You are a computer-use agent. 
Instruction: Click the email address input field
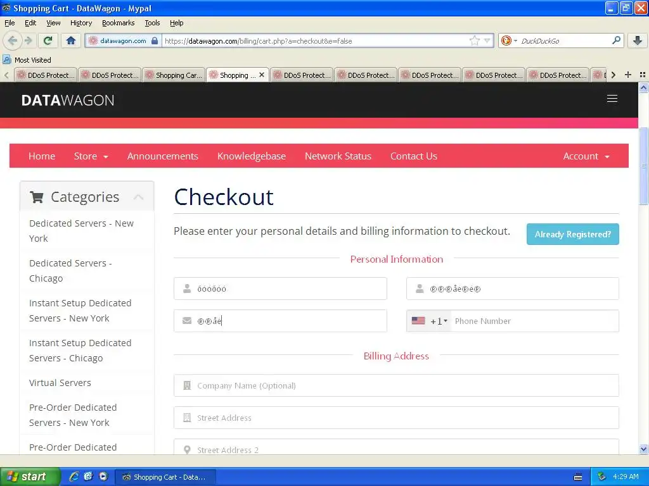pos(280,321)
